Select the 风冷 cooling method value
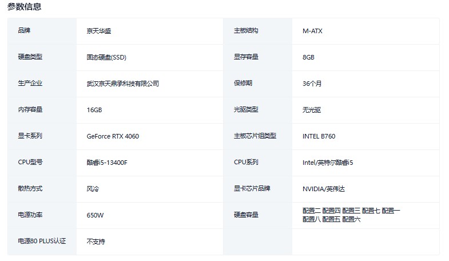Image resolution: width=449 pixels, height=261 pixels. [94, 189]
